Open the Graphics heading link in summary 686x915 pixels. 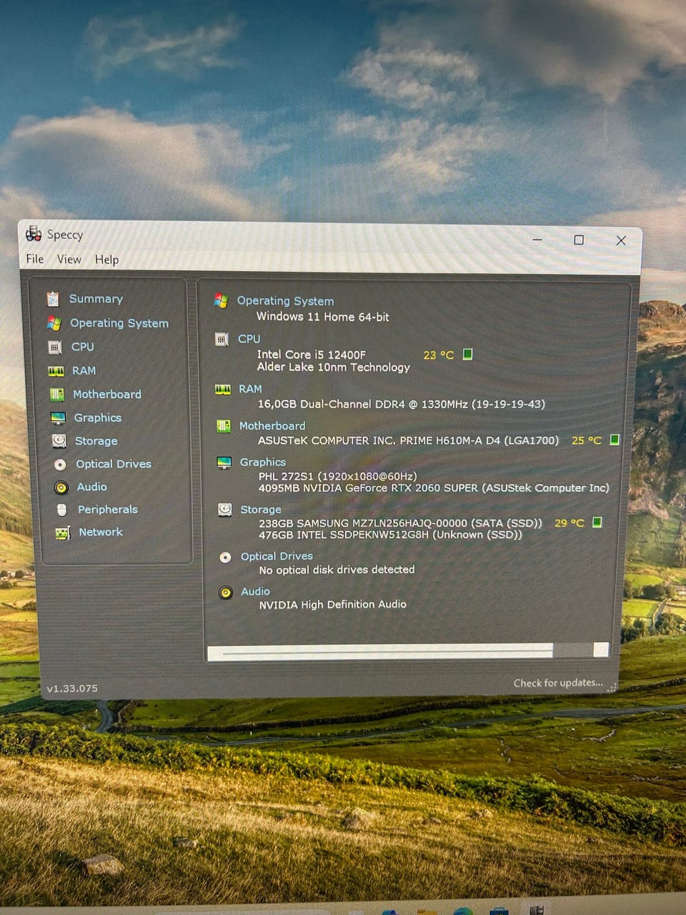point(263,462)
